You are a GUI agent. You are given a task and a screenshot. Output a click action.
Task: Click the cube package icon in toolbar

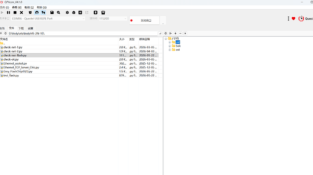[x=73, y=13]
